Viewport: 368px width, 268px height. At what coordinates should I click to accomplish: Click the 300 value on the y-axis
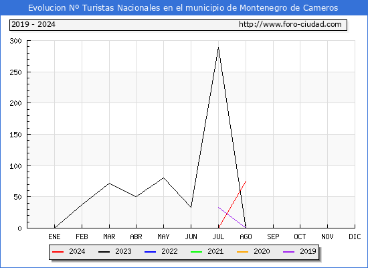pyautogui.click(x=16, y=41)
